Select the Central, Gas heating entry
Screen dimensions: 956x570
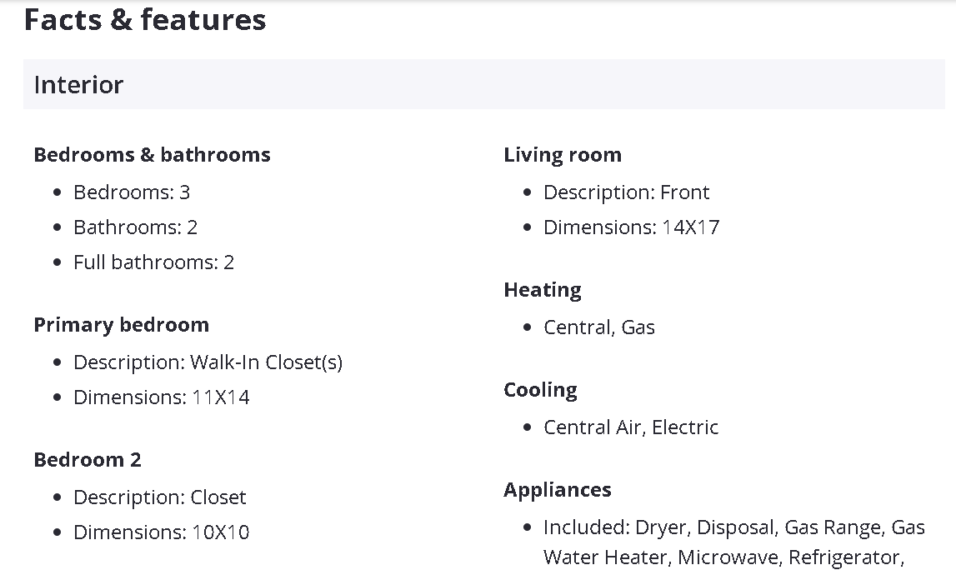tap(598, 327)
